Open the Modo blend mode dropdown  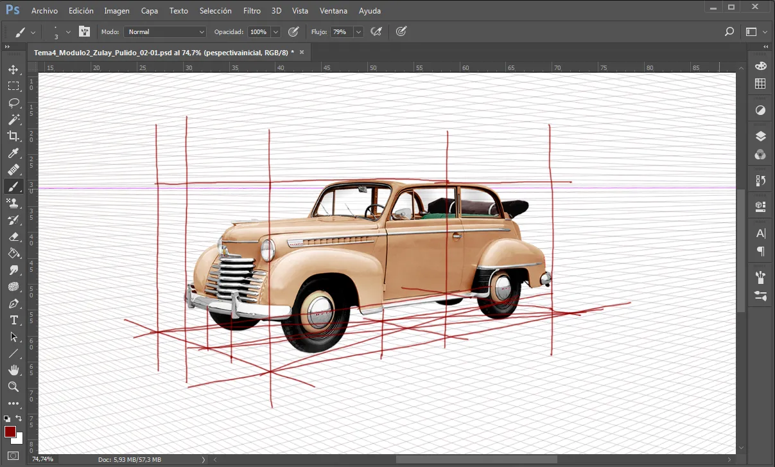click(x=166, y=31)
